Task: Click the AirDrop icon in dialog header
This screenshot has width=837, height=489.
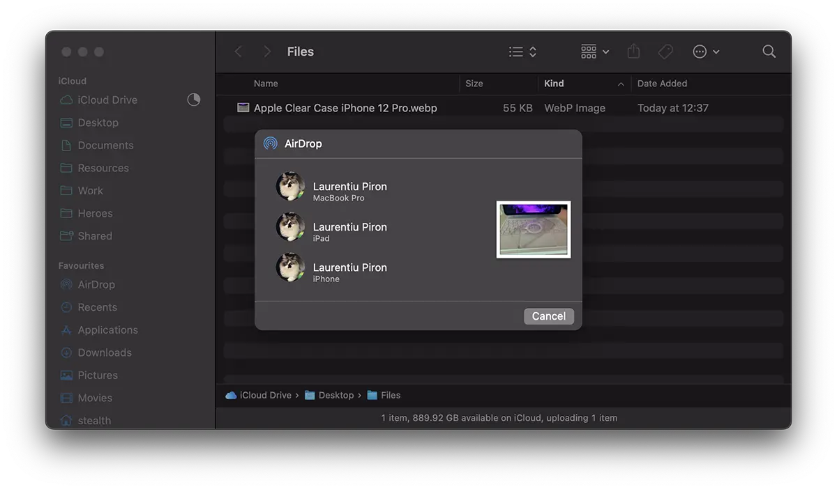Action: [x=270, y=143]
